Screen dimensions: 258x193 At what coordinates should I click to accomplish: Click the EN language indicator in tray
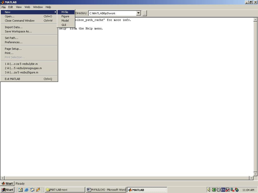coord(223,190)
